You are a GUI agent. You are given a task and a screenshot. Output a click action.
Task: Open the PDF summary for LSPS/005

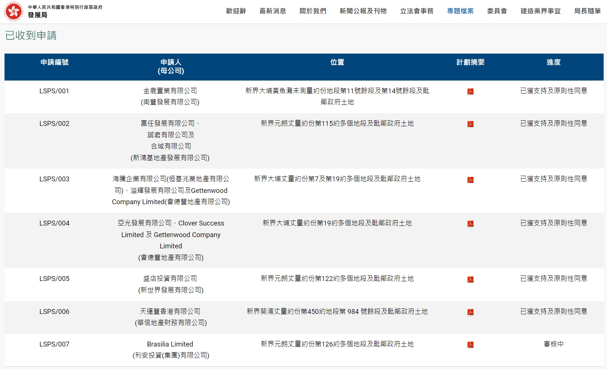[470, 279]
